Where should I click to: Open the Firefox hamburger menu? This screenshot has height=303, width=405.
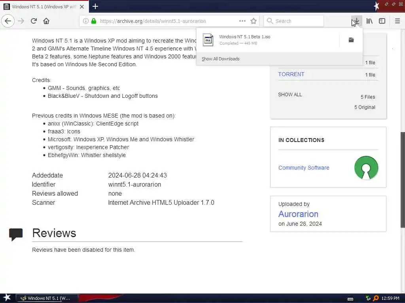coord(397,21)
